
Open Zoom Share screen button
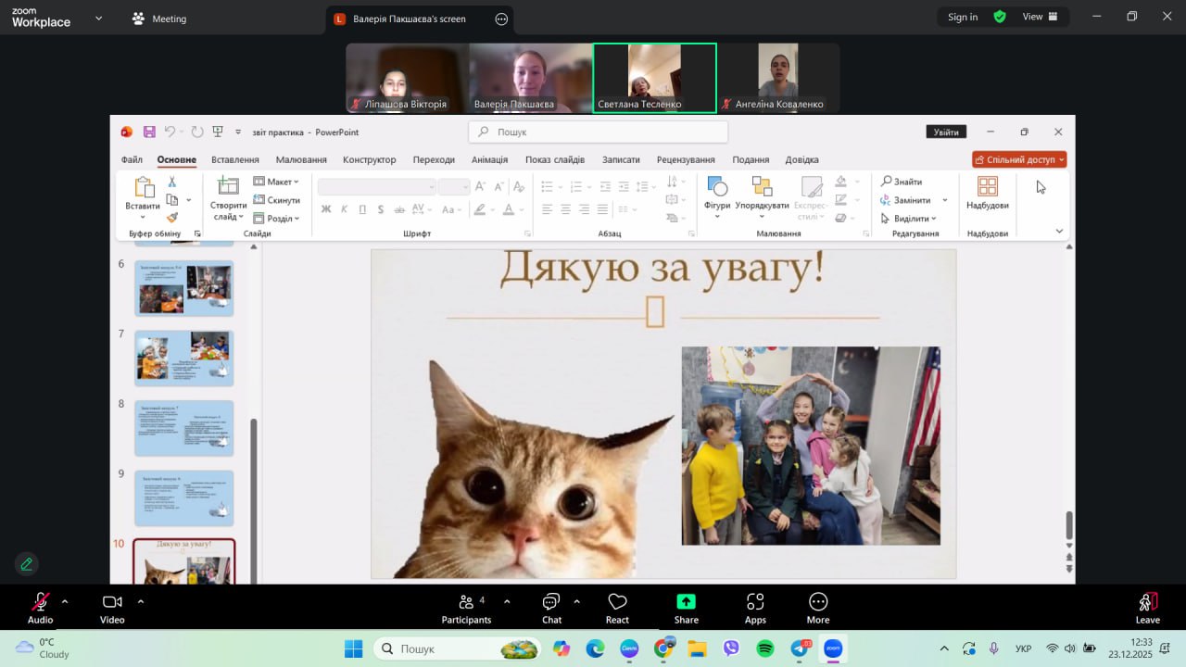(687, 608)
